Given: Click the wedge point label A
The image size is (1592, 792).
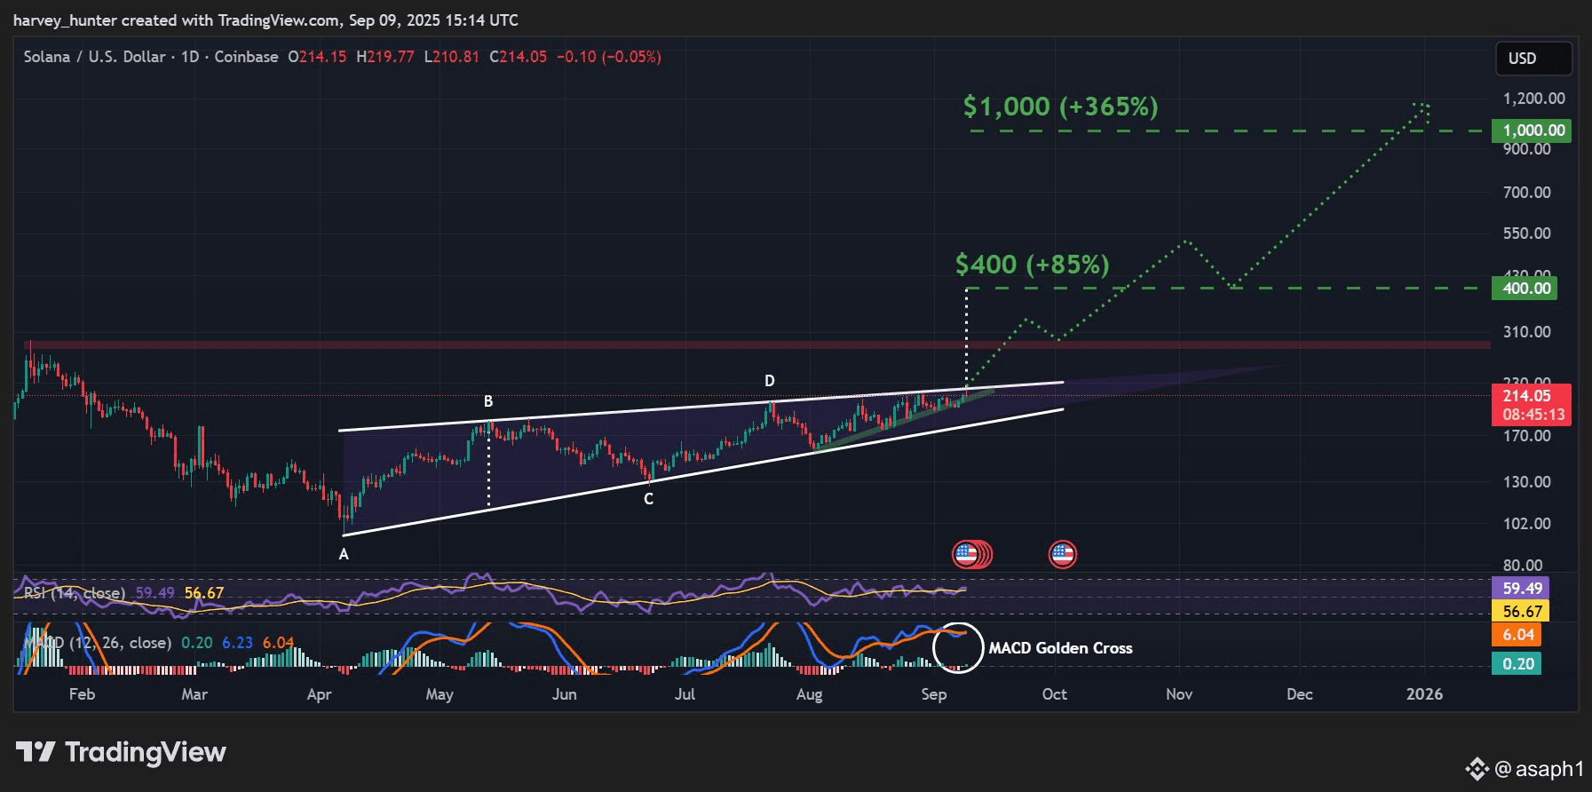Looking at the screenshot, I should pos(344,554).
